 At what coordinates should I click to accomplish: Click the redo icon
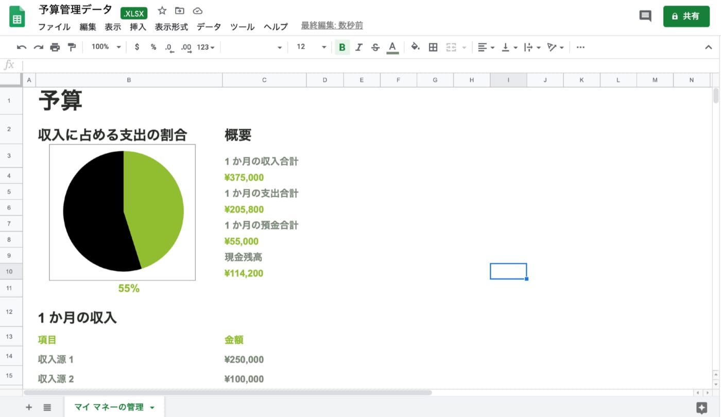tap(39, 47)
